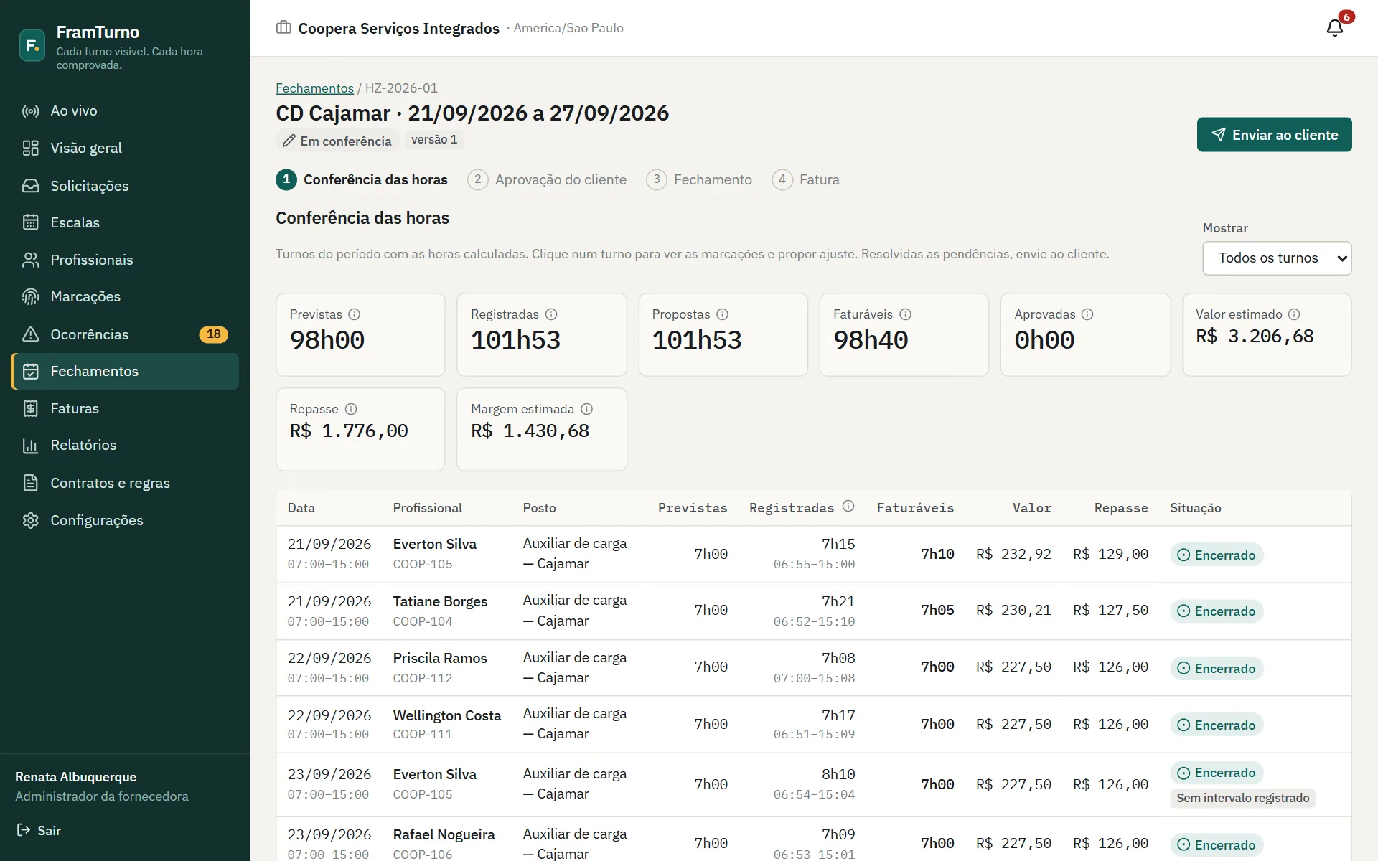The image size is (1378, 861).
Task: Select step 4 Fatura
Action: [806, 179]
